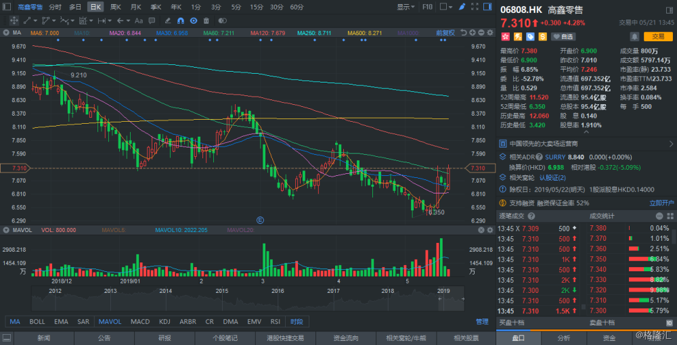The image size is (677, 345).
Task: Click the orange lightning bolt icon
Action: (517, 37)
